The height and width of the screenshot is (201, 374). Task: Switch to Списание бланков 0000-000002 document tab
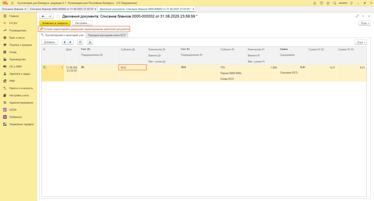61,9
